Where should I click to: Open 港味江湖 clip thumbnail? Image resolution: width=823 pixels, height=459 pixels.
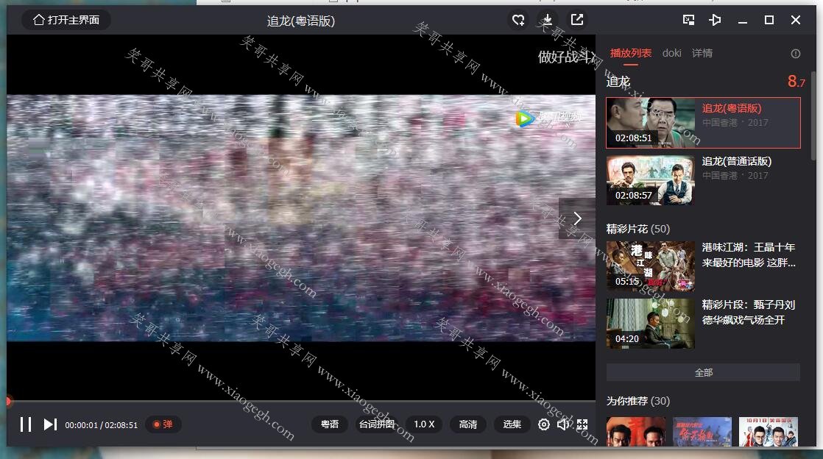(x=651, y=266)
